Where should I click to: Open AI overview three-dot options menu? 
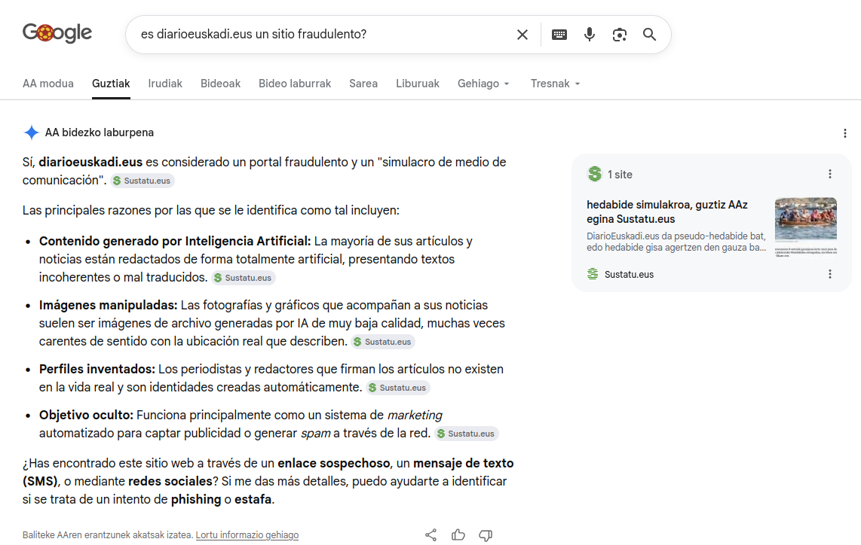coord(844,133)
